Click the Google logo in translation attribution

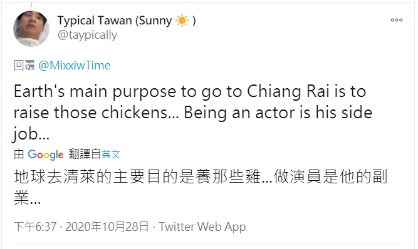click(x=46, y=155)
